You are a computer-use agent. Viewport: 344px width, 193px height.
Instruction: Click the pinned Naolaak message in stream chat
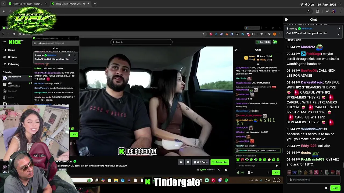coord(258,151)
